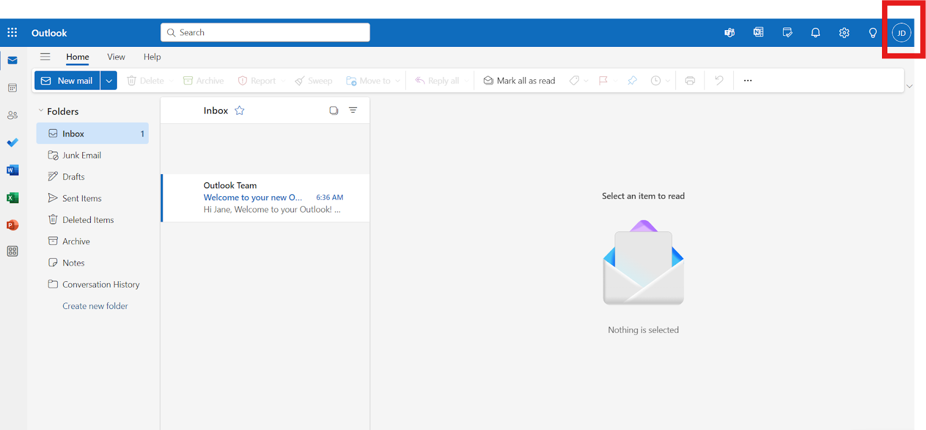Screen dimensions: 926x430
Task: Open the more options ellipsis in toolbar
Action: (x=748, y=80)
